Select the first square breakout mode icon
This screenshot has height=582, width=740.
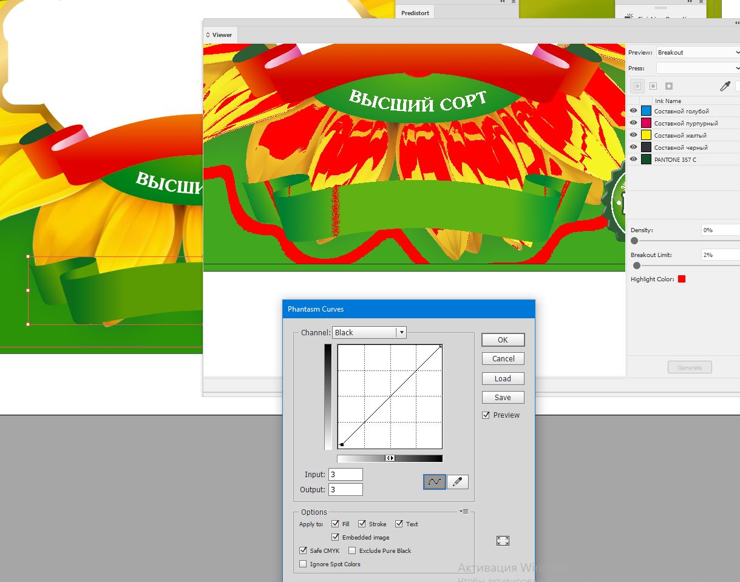tap(637, 86)
